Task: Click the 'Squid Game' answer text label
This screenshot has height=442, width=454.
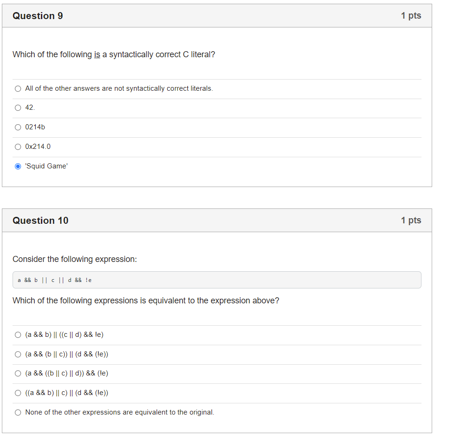Action: click(x=46, y=166)
